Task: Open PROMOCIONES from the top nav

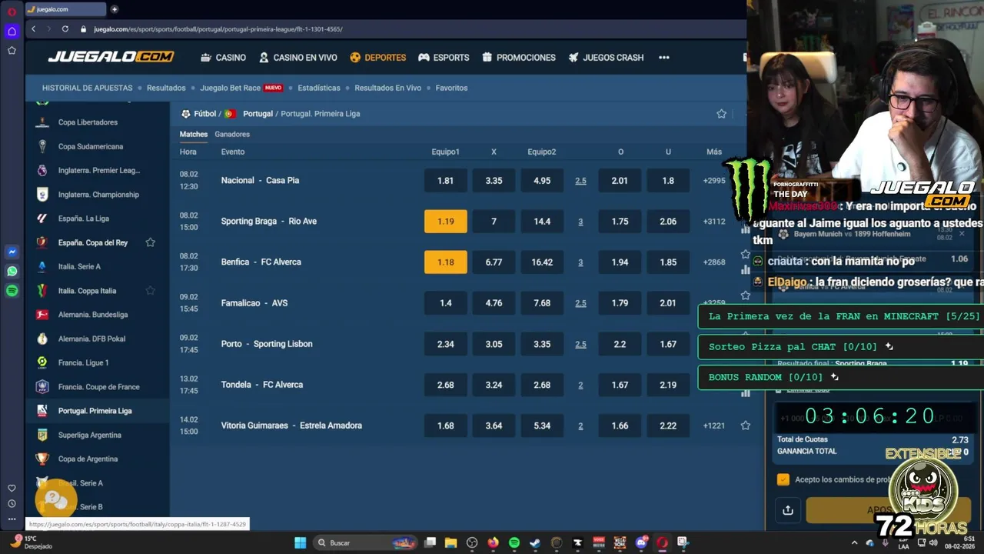Action: 518,58
